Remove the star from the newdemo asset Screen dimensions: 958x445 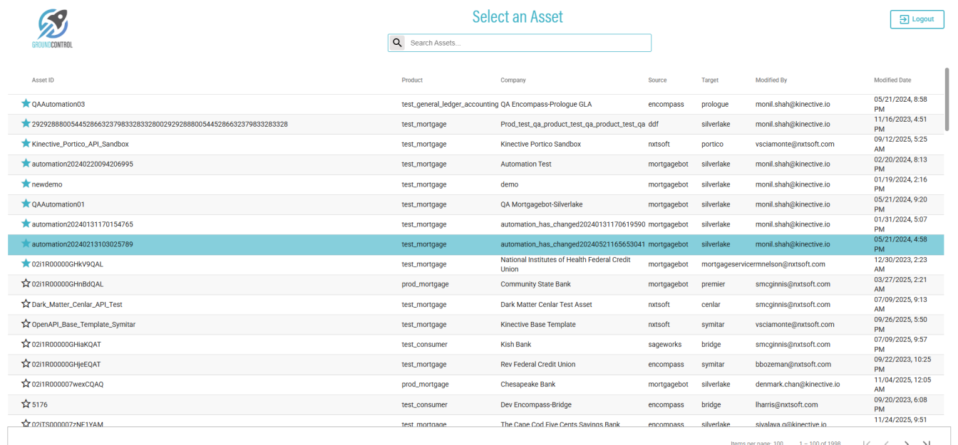(26, 184)
